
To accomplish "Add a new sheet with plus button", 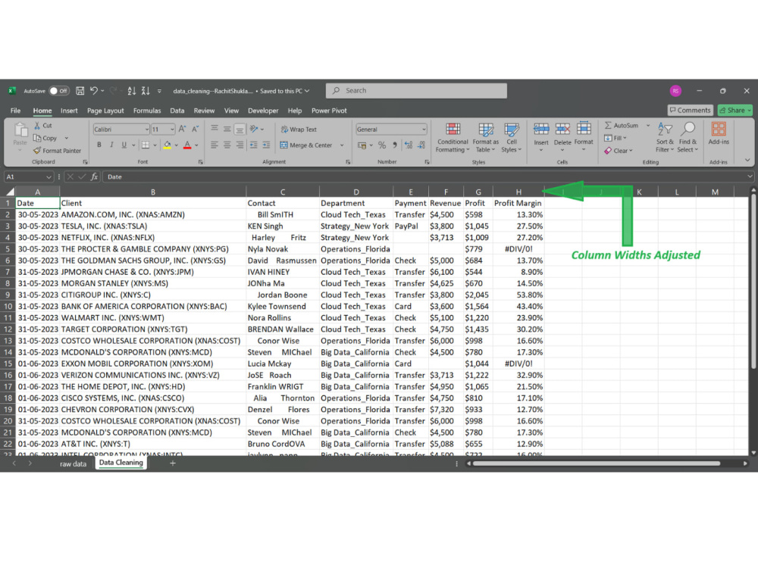I will [x=173, y=463].
